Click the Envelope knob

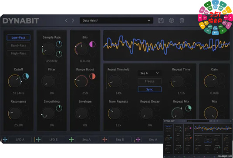[81, 113]
